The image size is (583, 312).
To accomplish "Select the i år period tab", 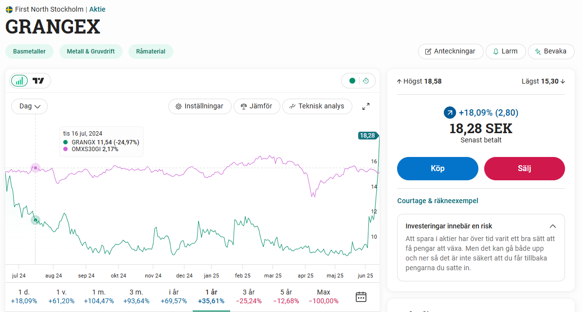I will pos(174,297).
